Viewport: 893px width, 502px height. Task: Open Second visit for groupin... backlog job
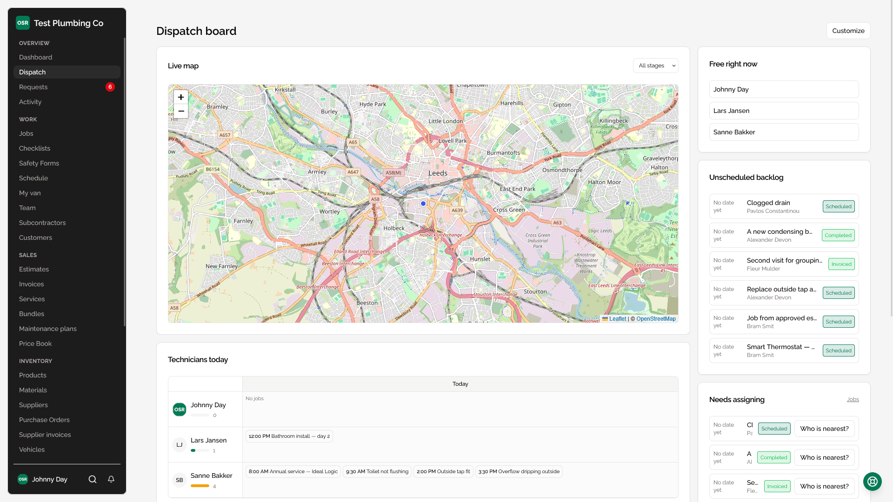(784, 264)
